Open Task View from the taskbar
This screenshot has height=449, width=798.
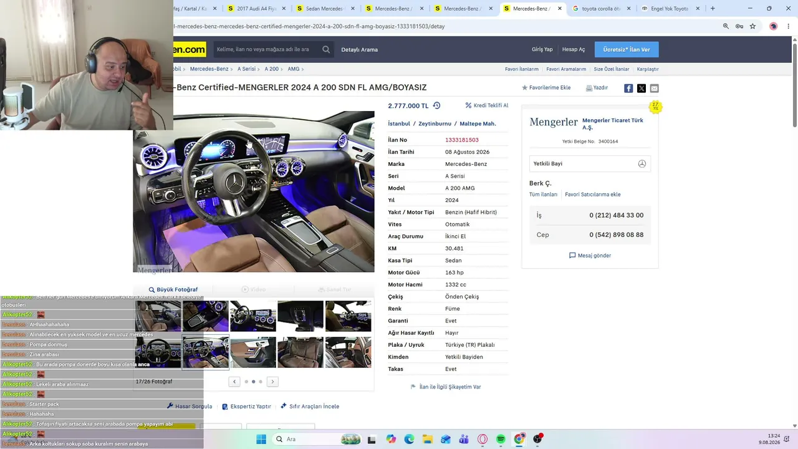click(372, 439)
